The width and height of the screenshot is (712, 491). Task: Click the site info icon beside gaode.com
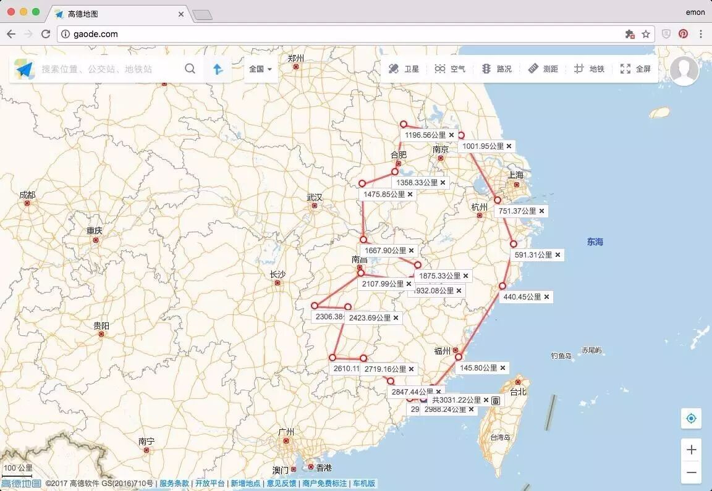pos(66,34)
